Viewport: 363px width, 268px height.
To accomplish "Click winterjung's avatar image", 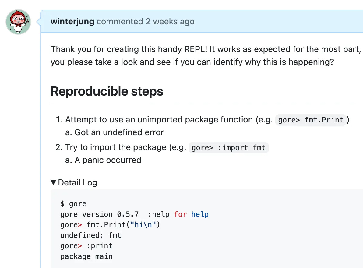I will (18, 22).
